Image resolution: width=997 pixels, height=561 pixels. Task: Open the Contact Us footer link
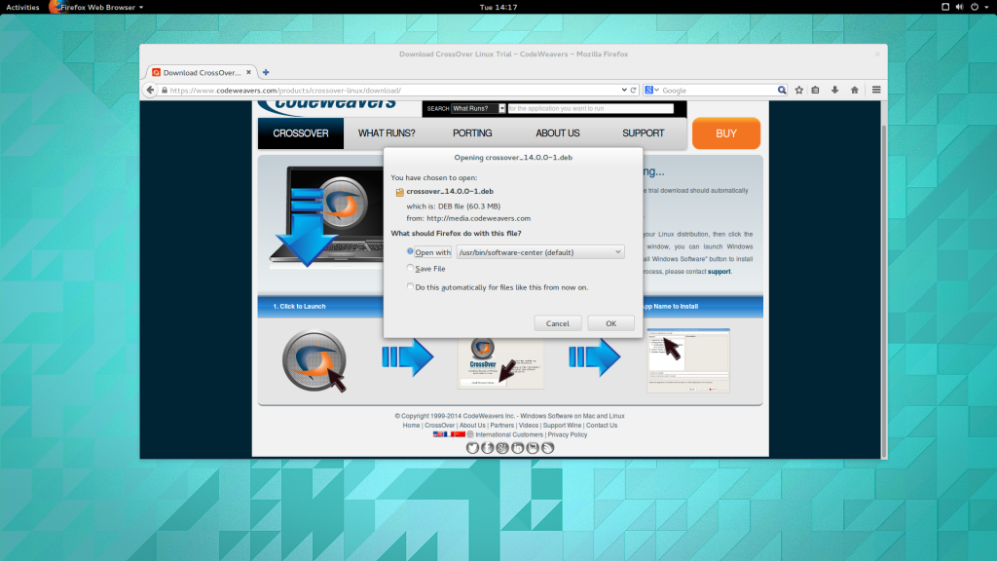(x=602, y=426)
